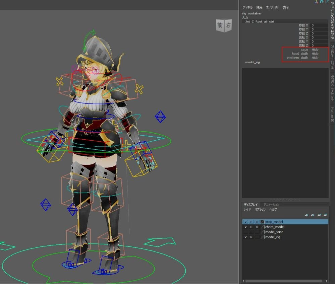
Task: Create layer from selected objects icon
Action: tap(325, 215)
